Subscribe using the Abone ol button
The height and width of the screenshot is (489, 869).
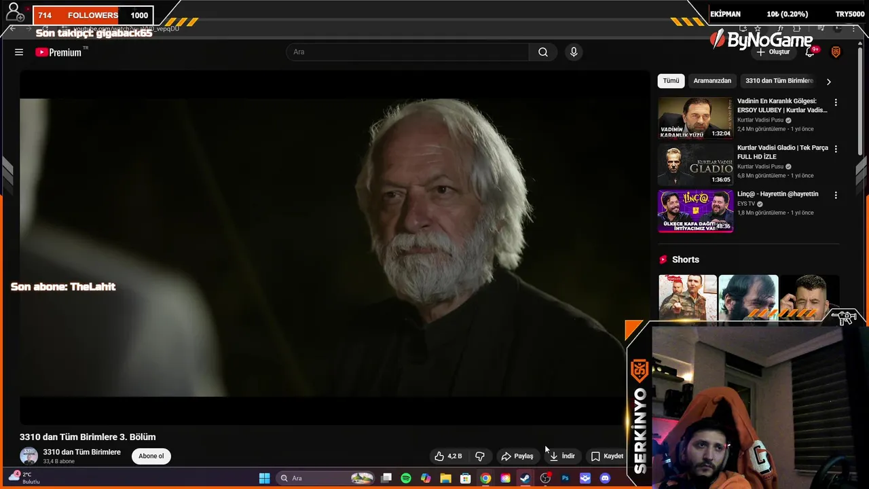click(151, 456)
